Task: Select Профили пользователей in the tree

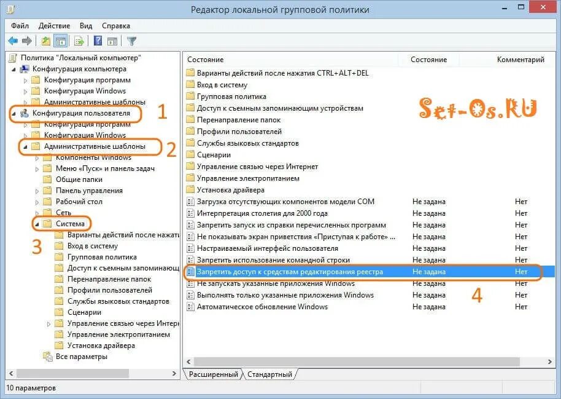Action: 110,290
